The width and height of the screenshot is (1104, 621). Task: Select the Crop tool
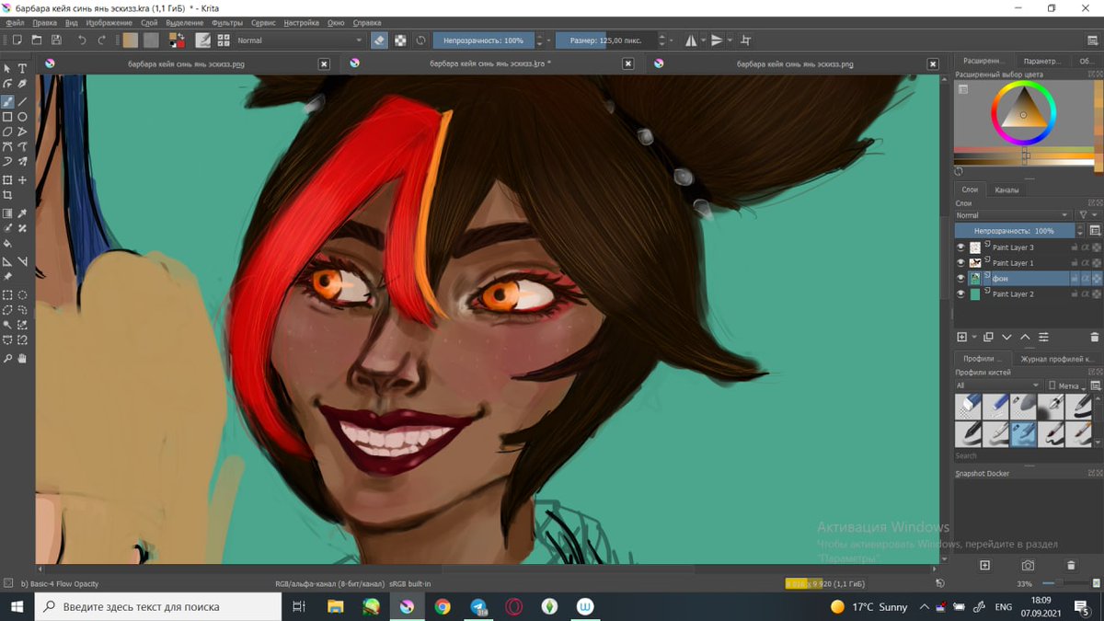[x=7, y=195]
